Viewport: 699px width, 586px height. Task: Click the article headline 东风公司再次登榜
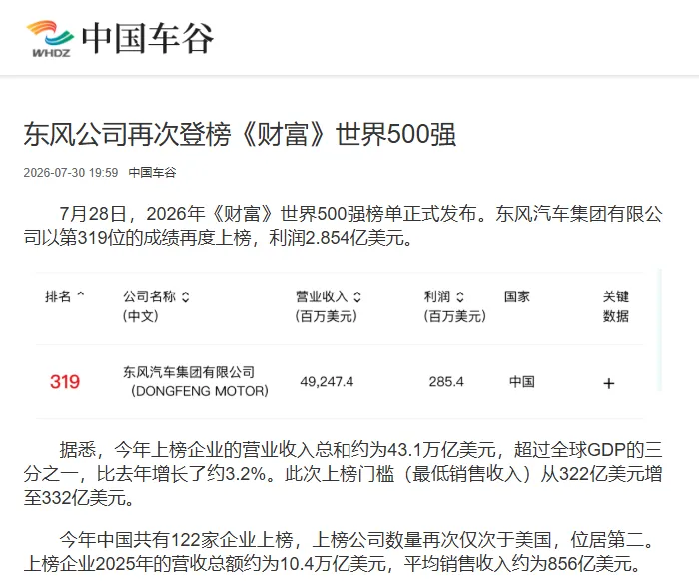click(x=240, y=134)
